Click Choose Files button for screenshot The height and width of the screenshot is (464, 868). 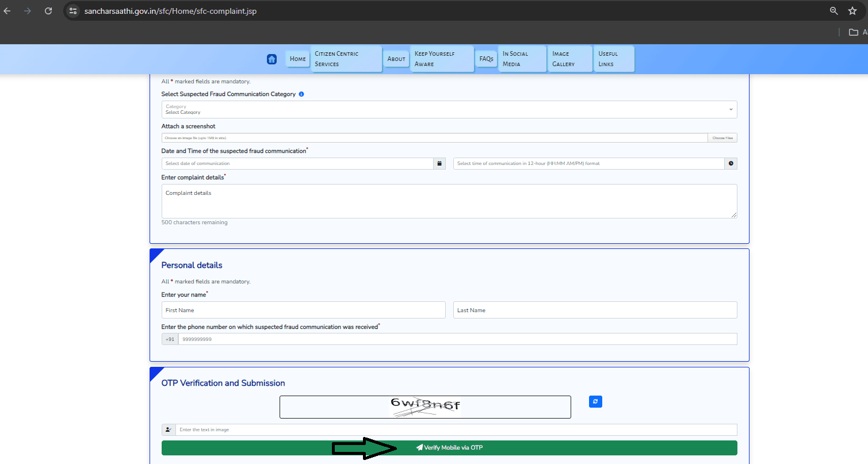point(722,138)
